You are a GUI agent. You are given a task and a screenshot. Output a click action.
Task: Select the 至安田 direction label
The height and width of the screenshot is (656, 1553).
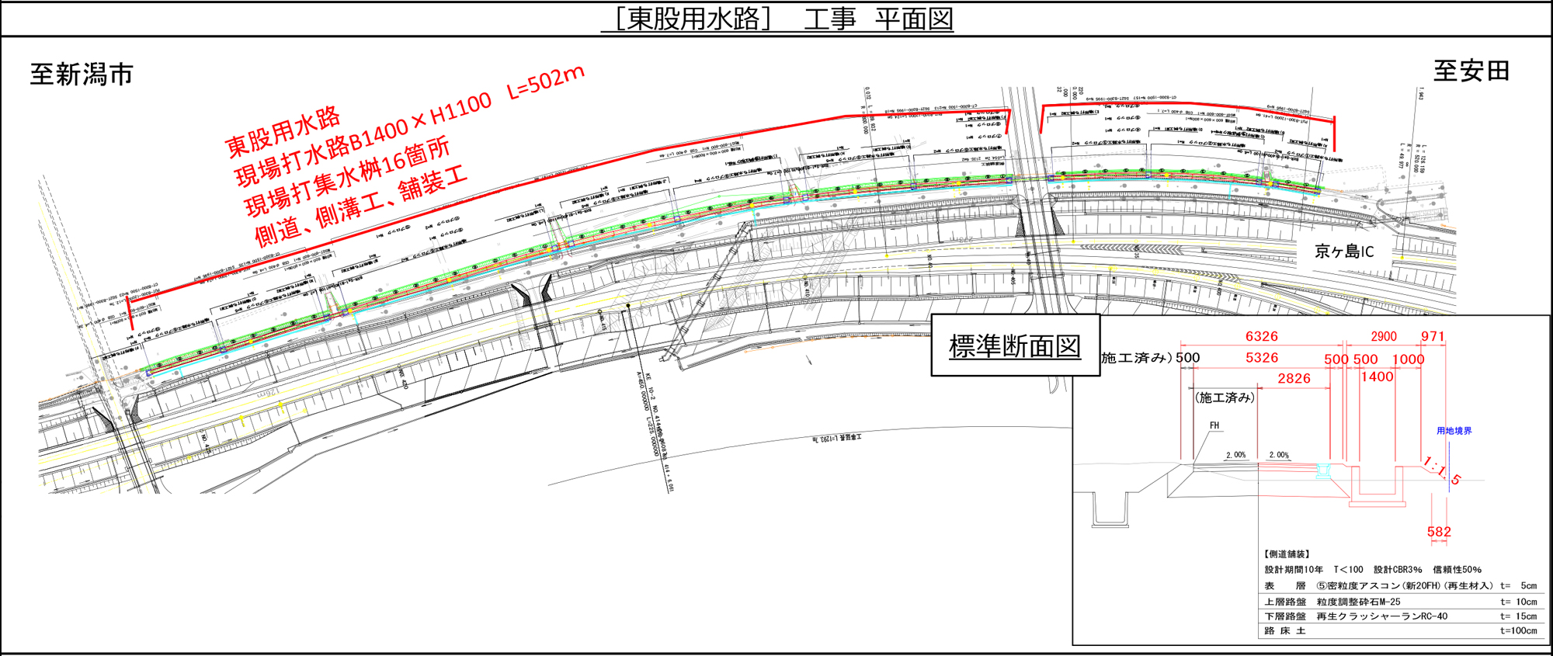(x=1471, y=71)
